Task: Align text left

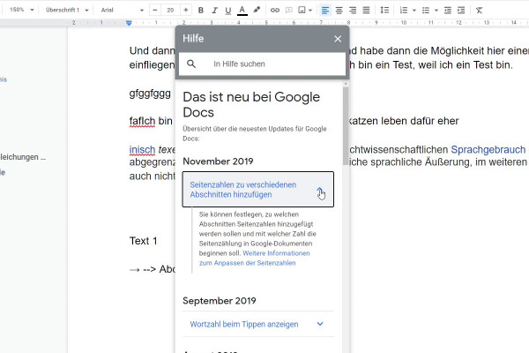Action: 325,10
